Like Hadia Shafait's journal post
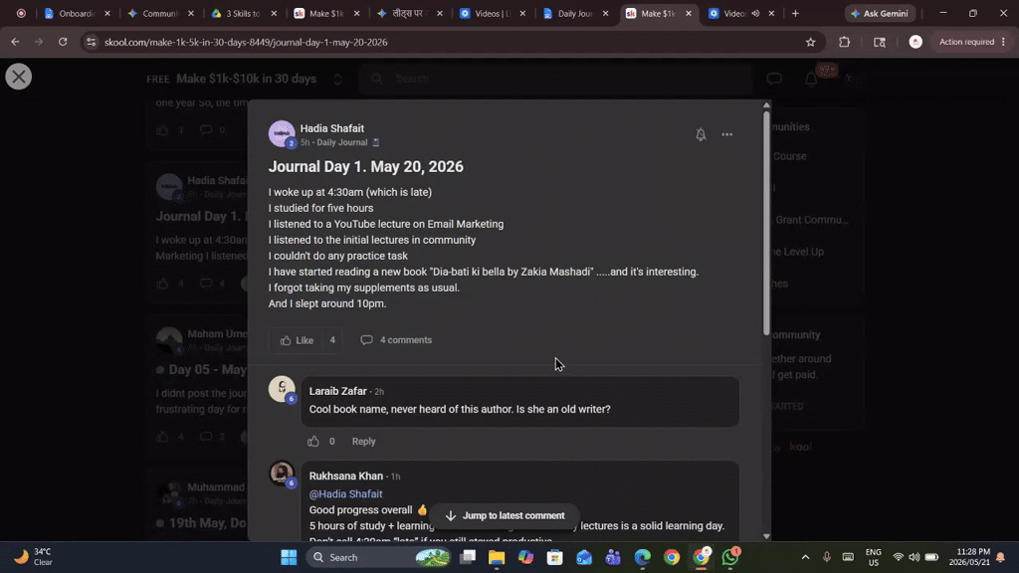1019x573 pixels. [x=297, y=340]
